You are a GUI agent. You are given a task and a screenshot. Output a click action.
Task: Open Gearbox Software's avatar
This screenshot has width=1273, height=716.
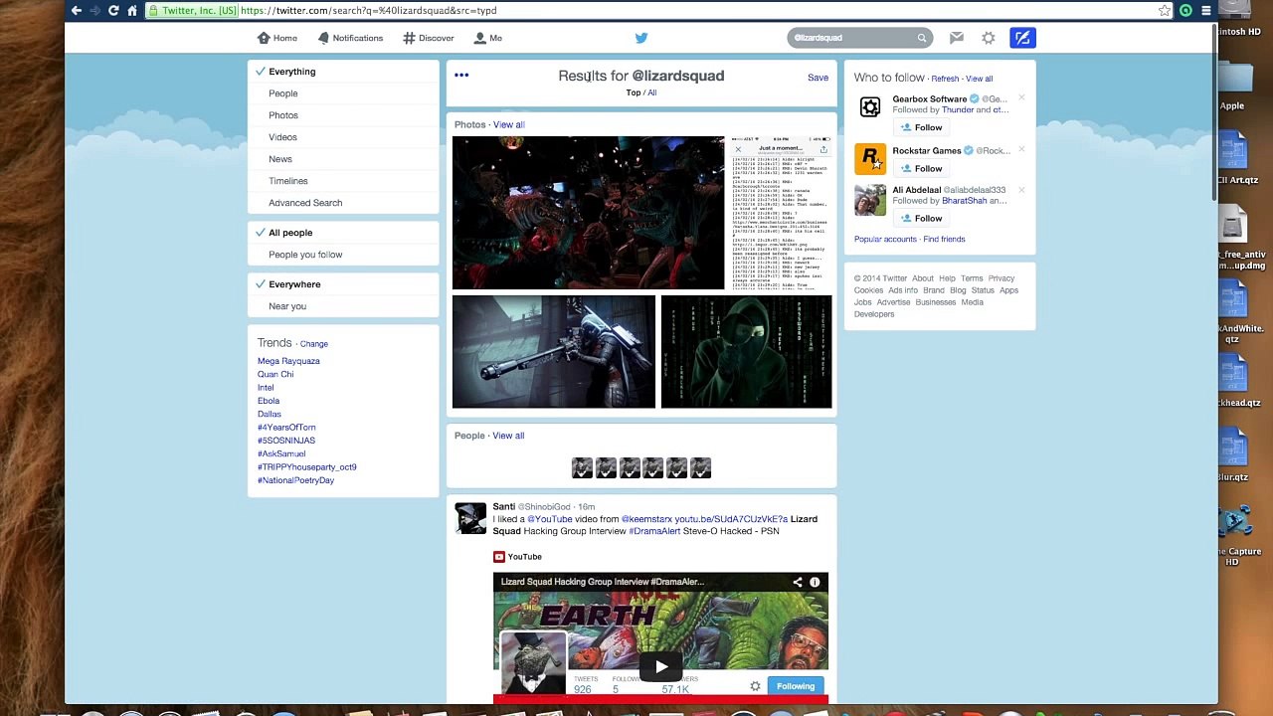[x=870, y=107]
